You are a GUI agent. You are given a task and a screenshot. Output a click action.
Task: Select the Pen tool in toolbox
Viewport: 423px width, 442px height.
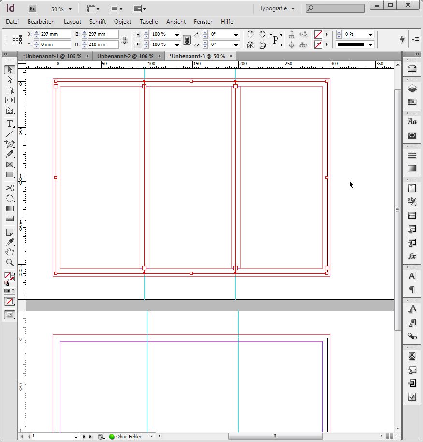point(10,144)
